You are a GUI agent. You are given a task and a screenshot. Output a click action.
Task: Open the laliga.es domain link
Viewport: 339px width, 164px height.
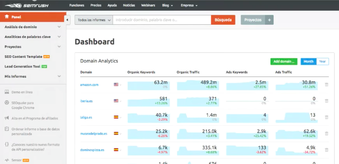(86, 118)
